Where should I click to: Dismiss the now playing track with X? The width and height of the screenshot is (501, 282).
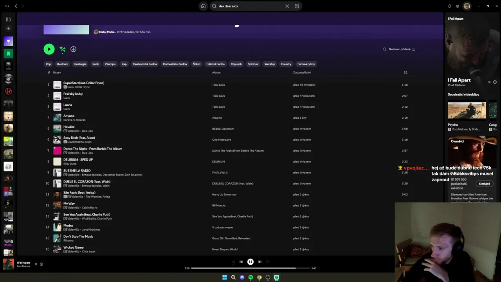pos(36,264)
